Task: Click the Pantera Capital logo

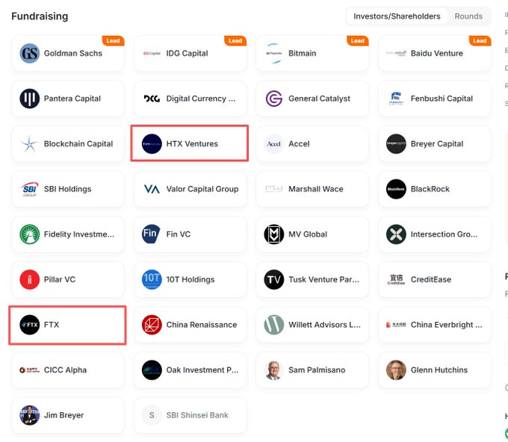Action: tap(29, 99)
